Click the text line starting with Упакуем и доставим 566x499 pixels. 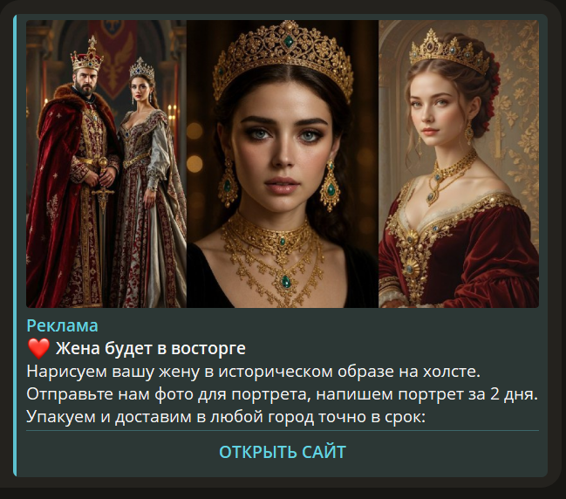coord(226,417)
